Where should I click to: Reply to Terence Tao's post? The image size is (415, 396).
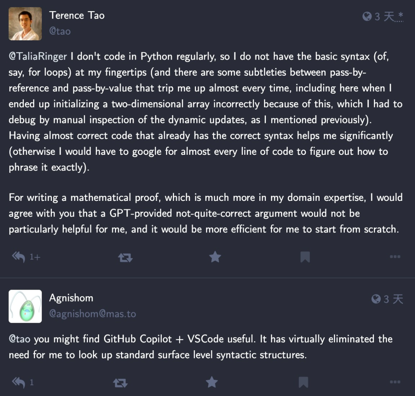[x=18, y=257]
